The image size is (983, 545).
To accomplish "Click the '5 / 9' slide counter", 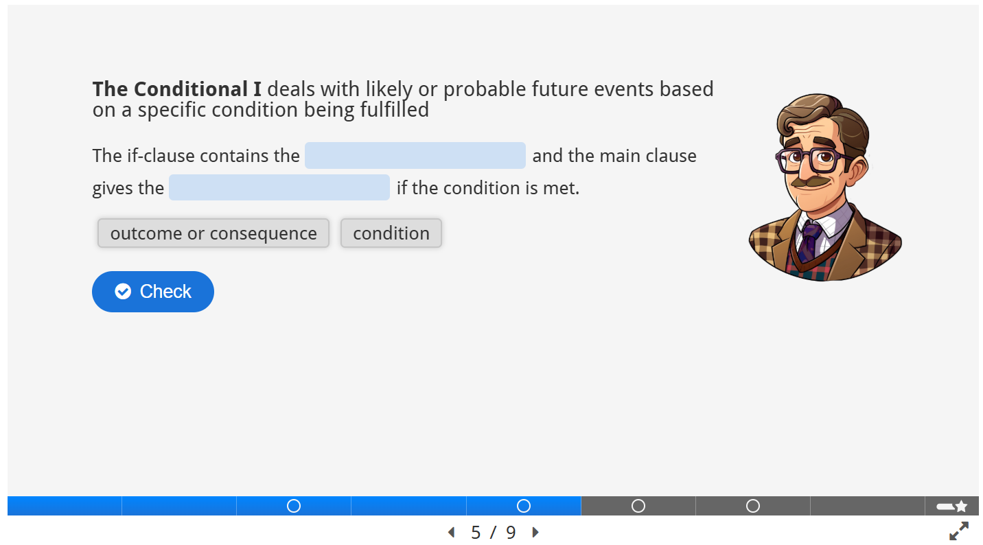I will point(494,533).
